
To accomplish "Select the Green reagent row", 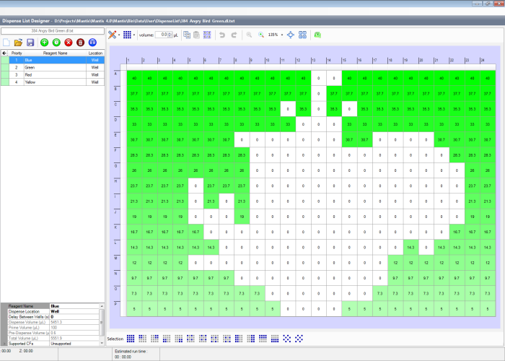I will [x=43, y=67].
